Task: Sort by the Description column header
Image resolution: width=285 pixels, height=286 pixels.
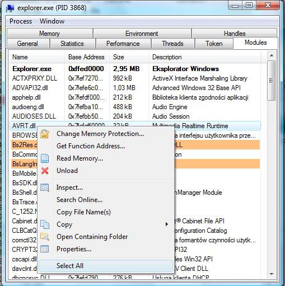Action: 204,57
